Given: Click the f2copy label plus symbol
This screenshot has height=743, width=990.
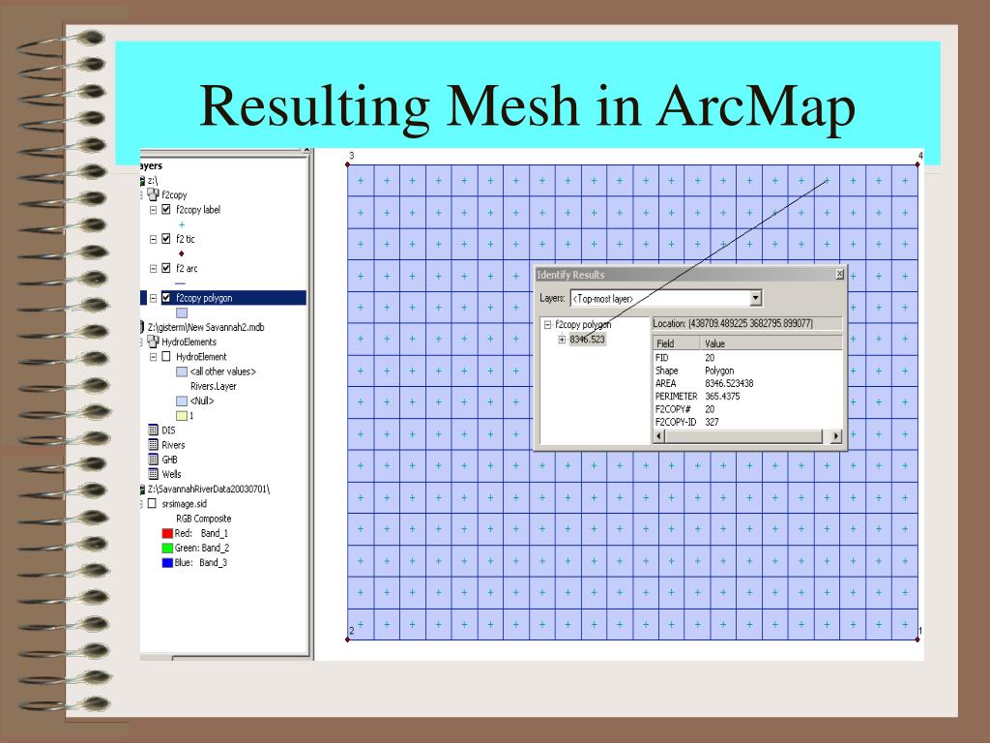Looking at the screenshot, I should (x=182, y=224).
